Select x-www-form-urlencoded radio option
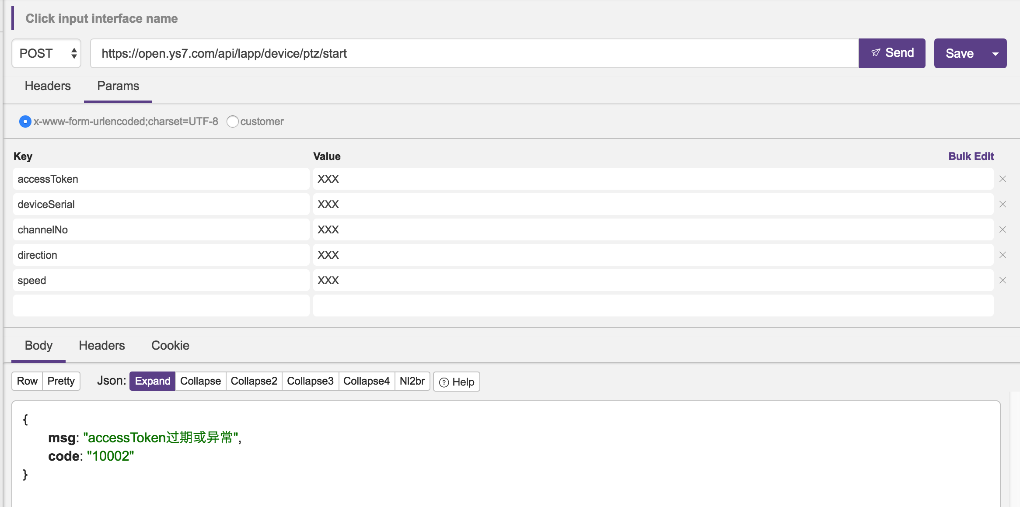Viewport: 1020px width, 507px height. (25, 122)
